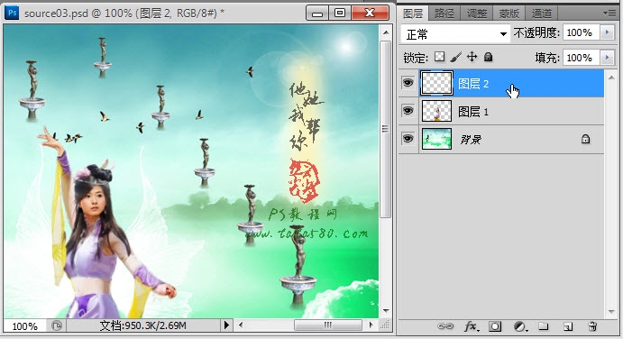Image resolution: width=623 pixels, height=339 pixels.
Task: Switch to the 路径 tab
Action: tap(444, 14)
